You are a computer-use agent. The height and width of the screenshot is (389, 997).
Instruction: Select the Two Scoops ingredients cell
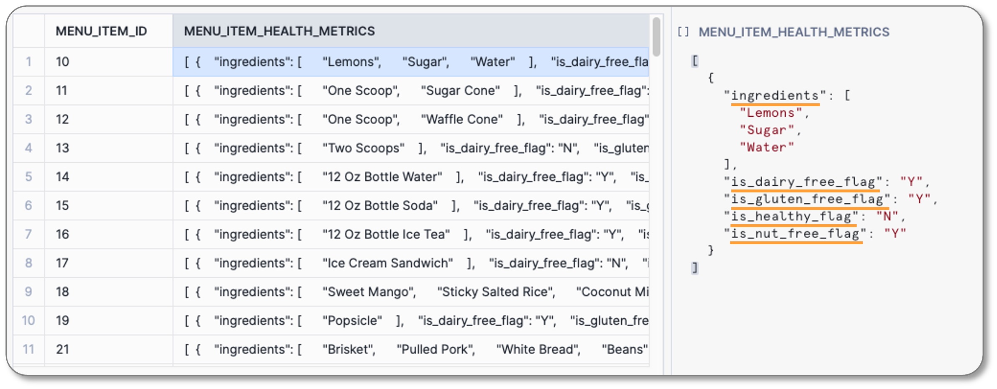410,148
